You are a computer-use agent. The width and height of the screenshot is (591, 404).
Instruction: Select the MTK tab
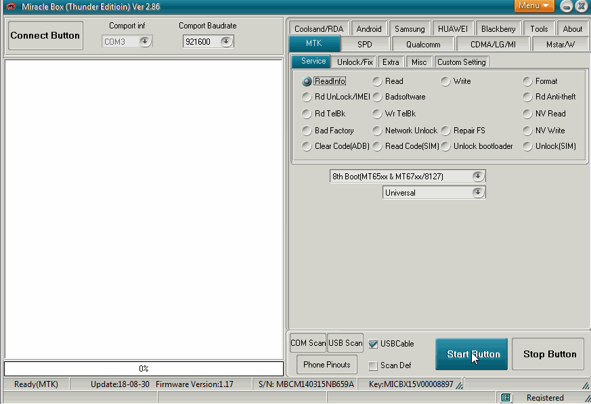tap(314, 43)
